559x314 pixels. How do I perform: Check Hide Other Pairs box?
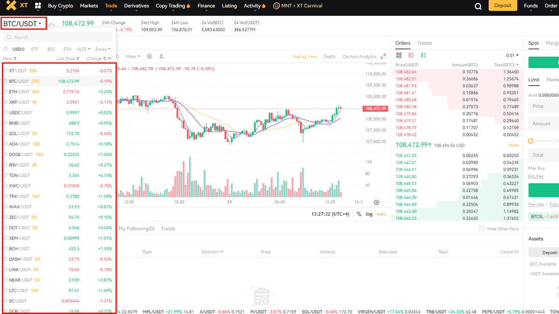click(x=482, y=229)
